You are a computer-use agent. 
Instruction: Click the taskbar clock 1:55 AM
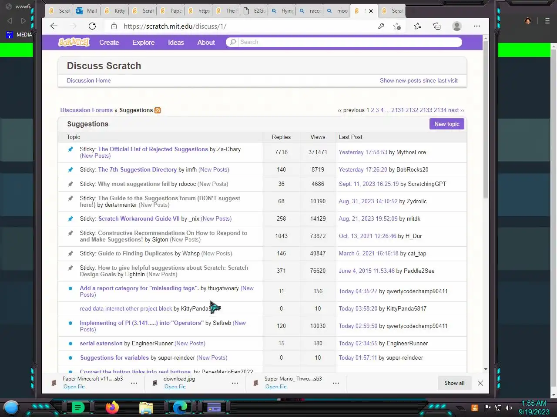pos(534,404)
